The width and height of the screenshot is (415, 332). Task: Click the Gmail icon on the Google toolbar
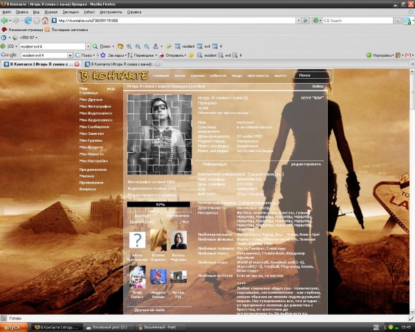coord(408,55)
